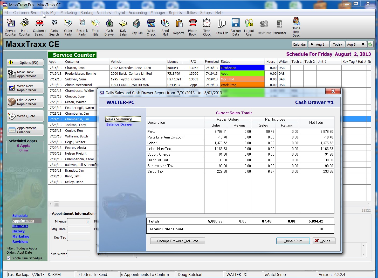Click the Key Tag input field

coord(79,237)
